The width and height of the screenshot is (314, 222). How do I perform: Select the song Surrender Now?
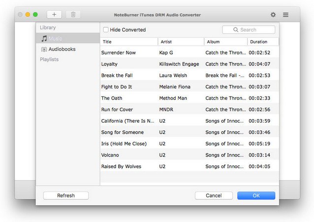pos(118,53)
